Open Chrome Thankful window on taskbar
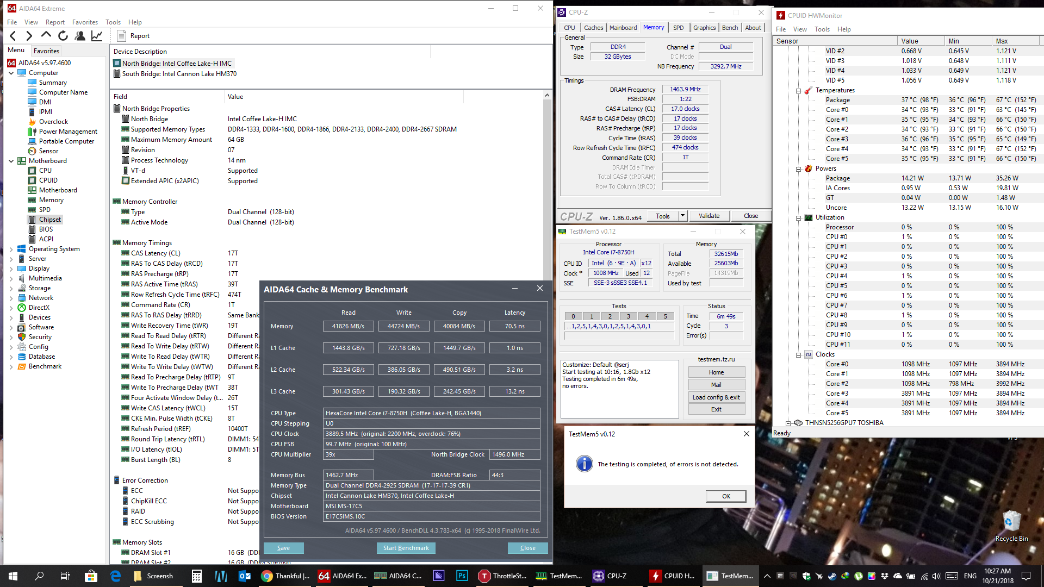 pyautogui.click(x=285, y=576)
